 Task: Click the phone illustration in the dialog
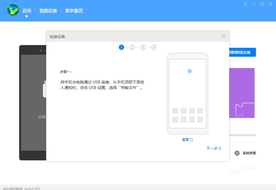coord(187,94)
